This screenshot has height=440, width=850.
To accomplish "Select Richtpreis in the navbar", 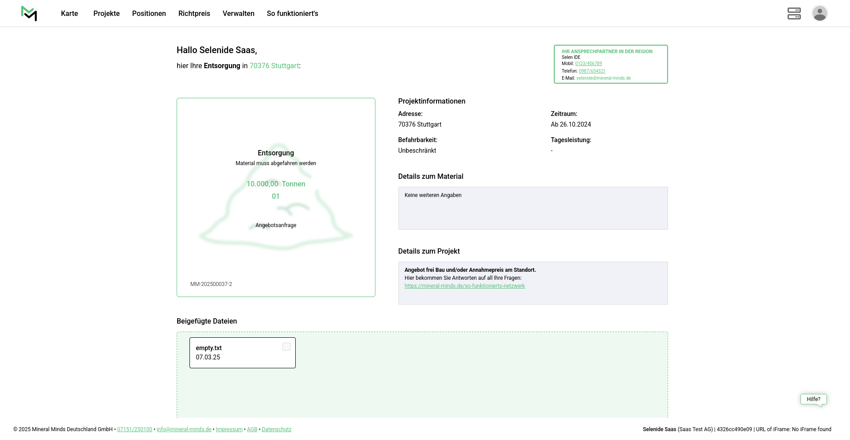I will (194, 14).
